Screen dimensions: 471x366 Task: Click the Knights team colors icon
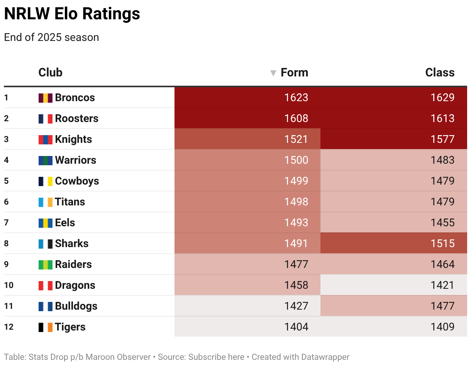(45, 139)
